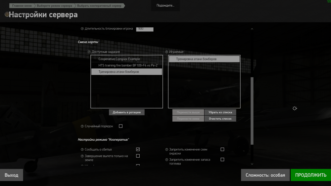Image resolution: width=331 pixels, height=186 pixels.
Task: Click help icon next to Доступные задания
Action: (89, 52)
